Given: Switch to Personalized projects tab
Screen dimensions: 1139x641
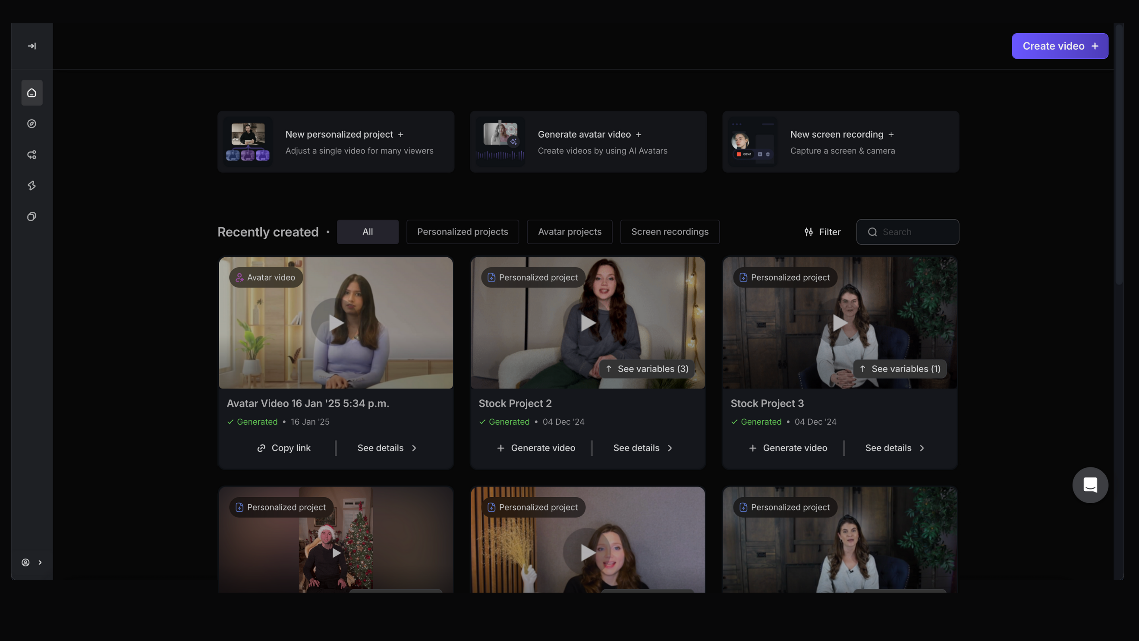Looking at the screenshot, I should [463, 232].
